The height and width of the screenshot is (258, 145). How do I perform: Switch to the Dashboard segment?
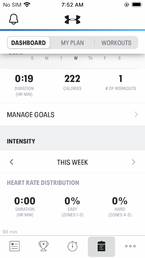[x=29, y=43]
